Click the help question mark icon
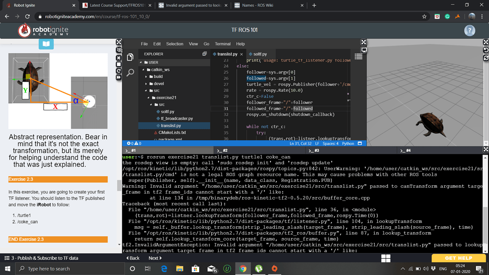 469,30
